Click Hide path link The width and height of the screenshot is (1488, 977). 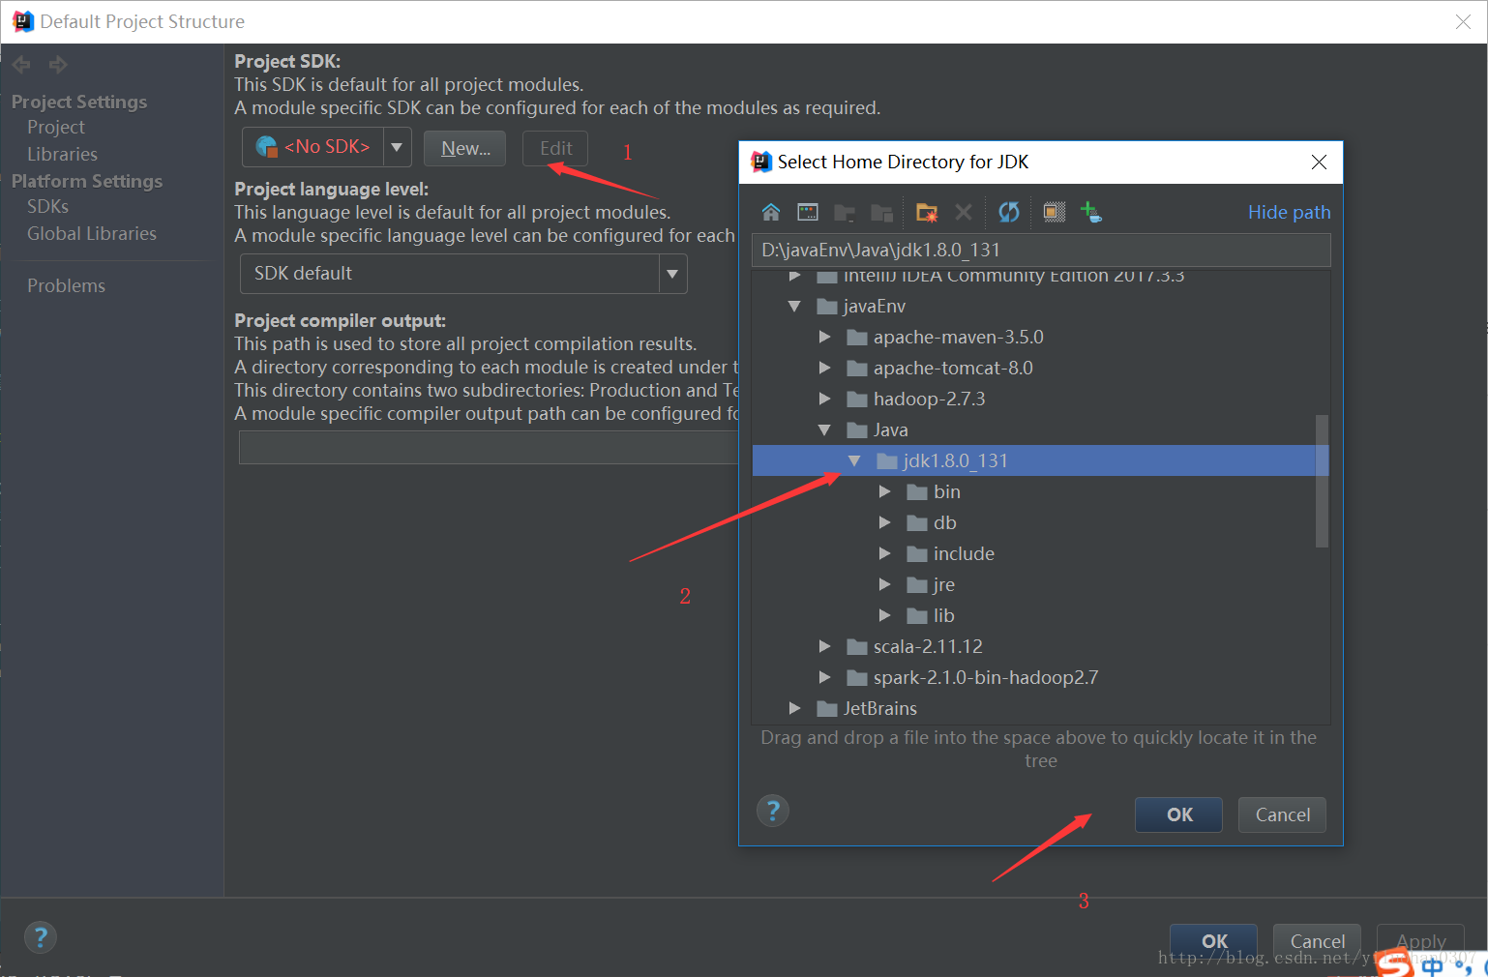click(x=1289, y=212)
